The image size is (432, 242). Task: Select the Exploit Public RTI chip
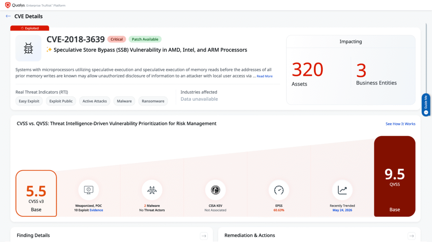point(61,101)
